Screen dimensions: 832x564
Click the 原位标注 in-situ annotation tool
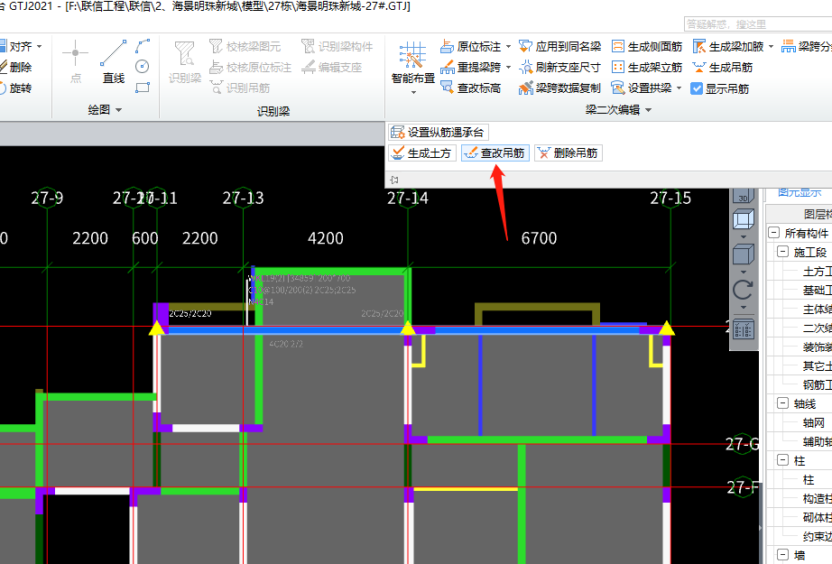(x=471, y=47)
